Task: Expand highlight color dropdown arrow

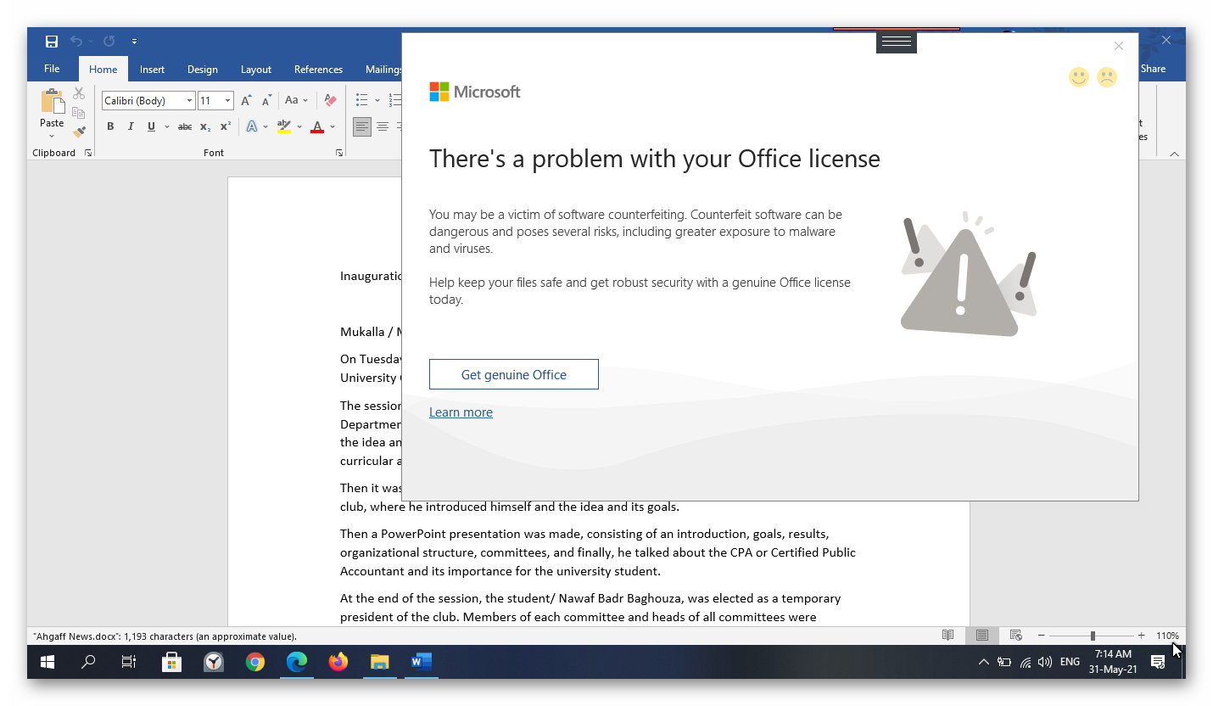Action: coord(299,126)
